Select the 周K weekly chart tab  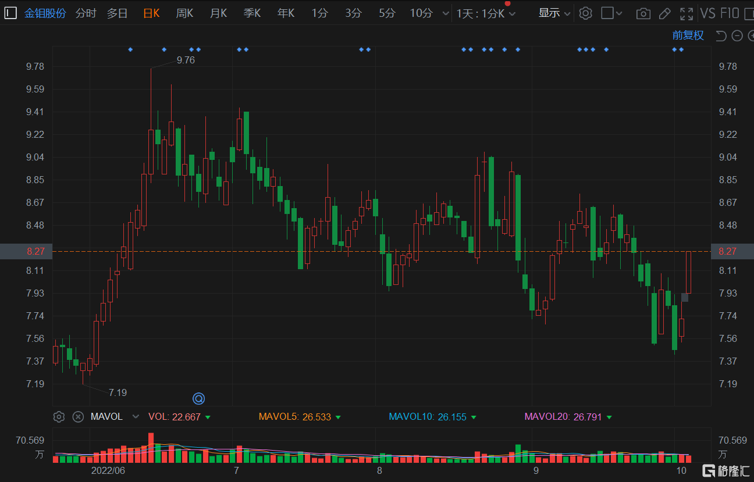[185, 13]
